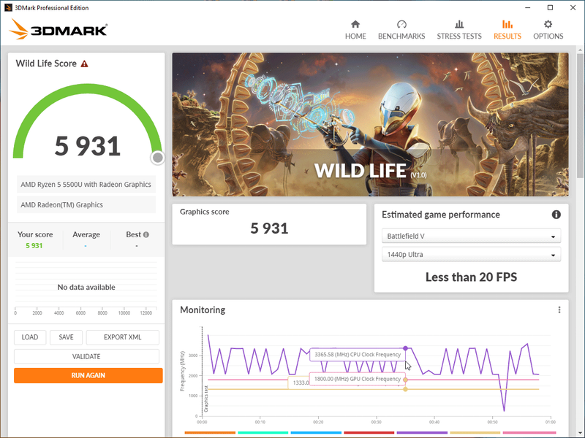Open the RESULTS tab
Image resolution: width=585 pixels, height=438 pixels.
[x=507, y=30]
